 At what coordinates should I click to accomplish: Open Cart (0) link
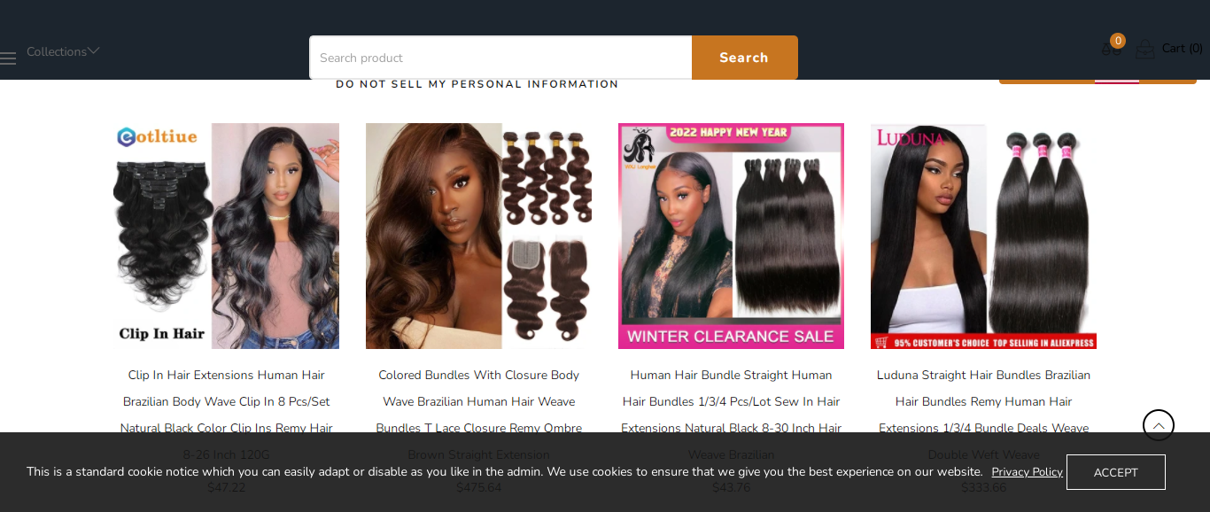tap(1182, 49)
